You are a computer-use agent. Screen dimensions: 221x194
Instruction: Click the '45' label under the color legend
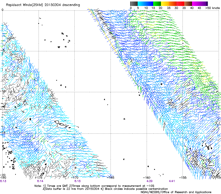(x=199, y=8)
